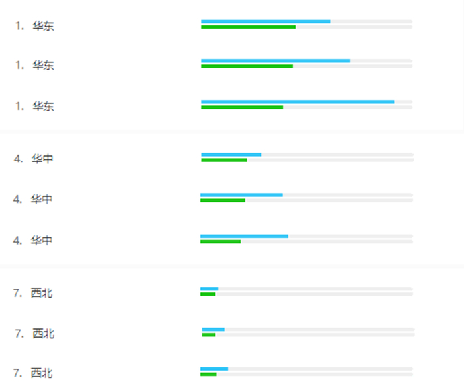Click the green bar in the topmost 华东 row
This screenshot has height=386, width=464.
point(248,27)
